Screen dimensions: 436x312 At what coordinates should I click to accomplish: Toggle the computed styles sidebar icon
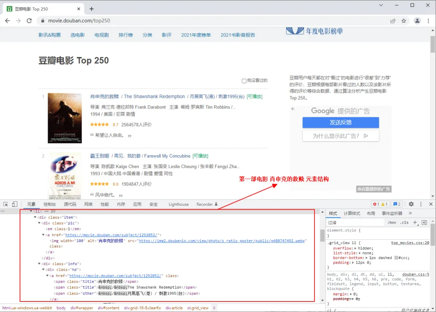coord(424,222)
